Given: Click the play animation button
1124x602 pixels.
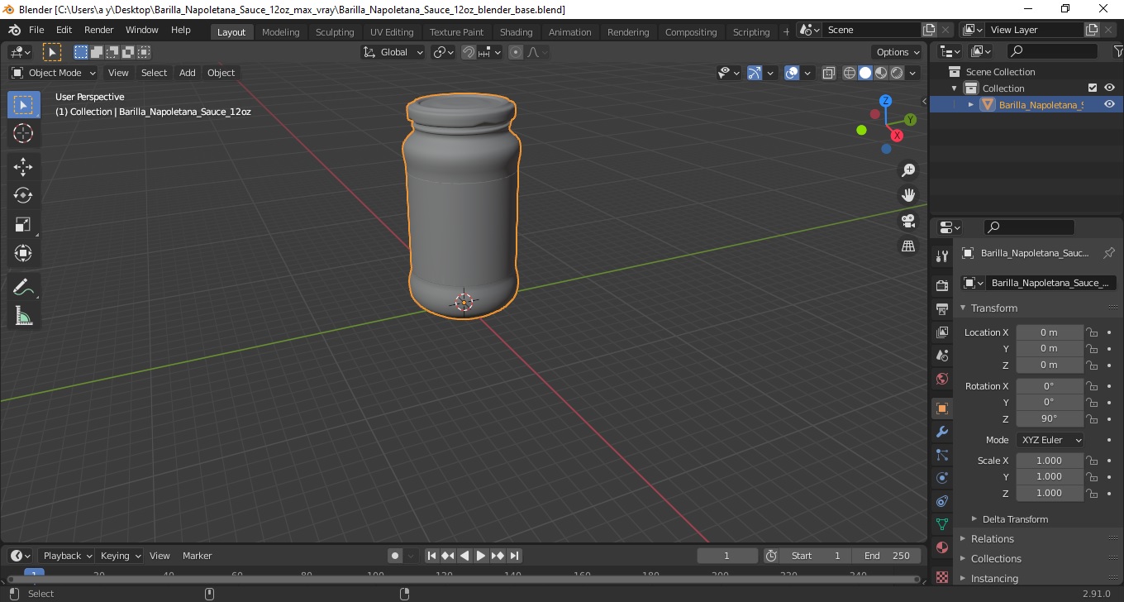Looking at the screenshot, I should point(481,556).
